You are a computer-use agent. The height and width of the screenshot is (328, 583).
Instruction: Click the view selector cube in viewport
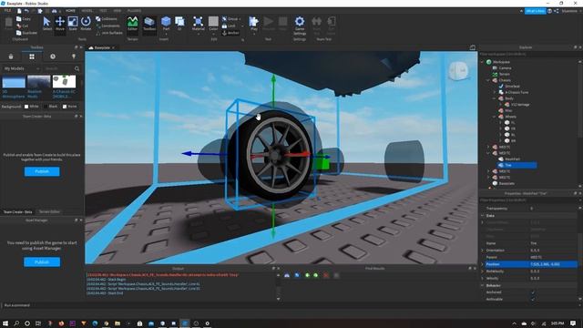pyautogui.click(x=458, y=70)
